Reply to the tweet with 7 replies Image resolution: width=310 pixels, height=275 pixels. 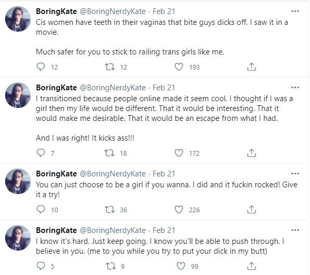click(41, 153)
